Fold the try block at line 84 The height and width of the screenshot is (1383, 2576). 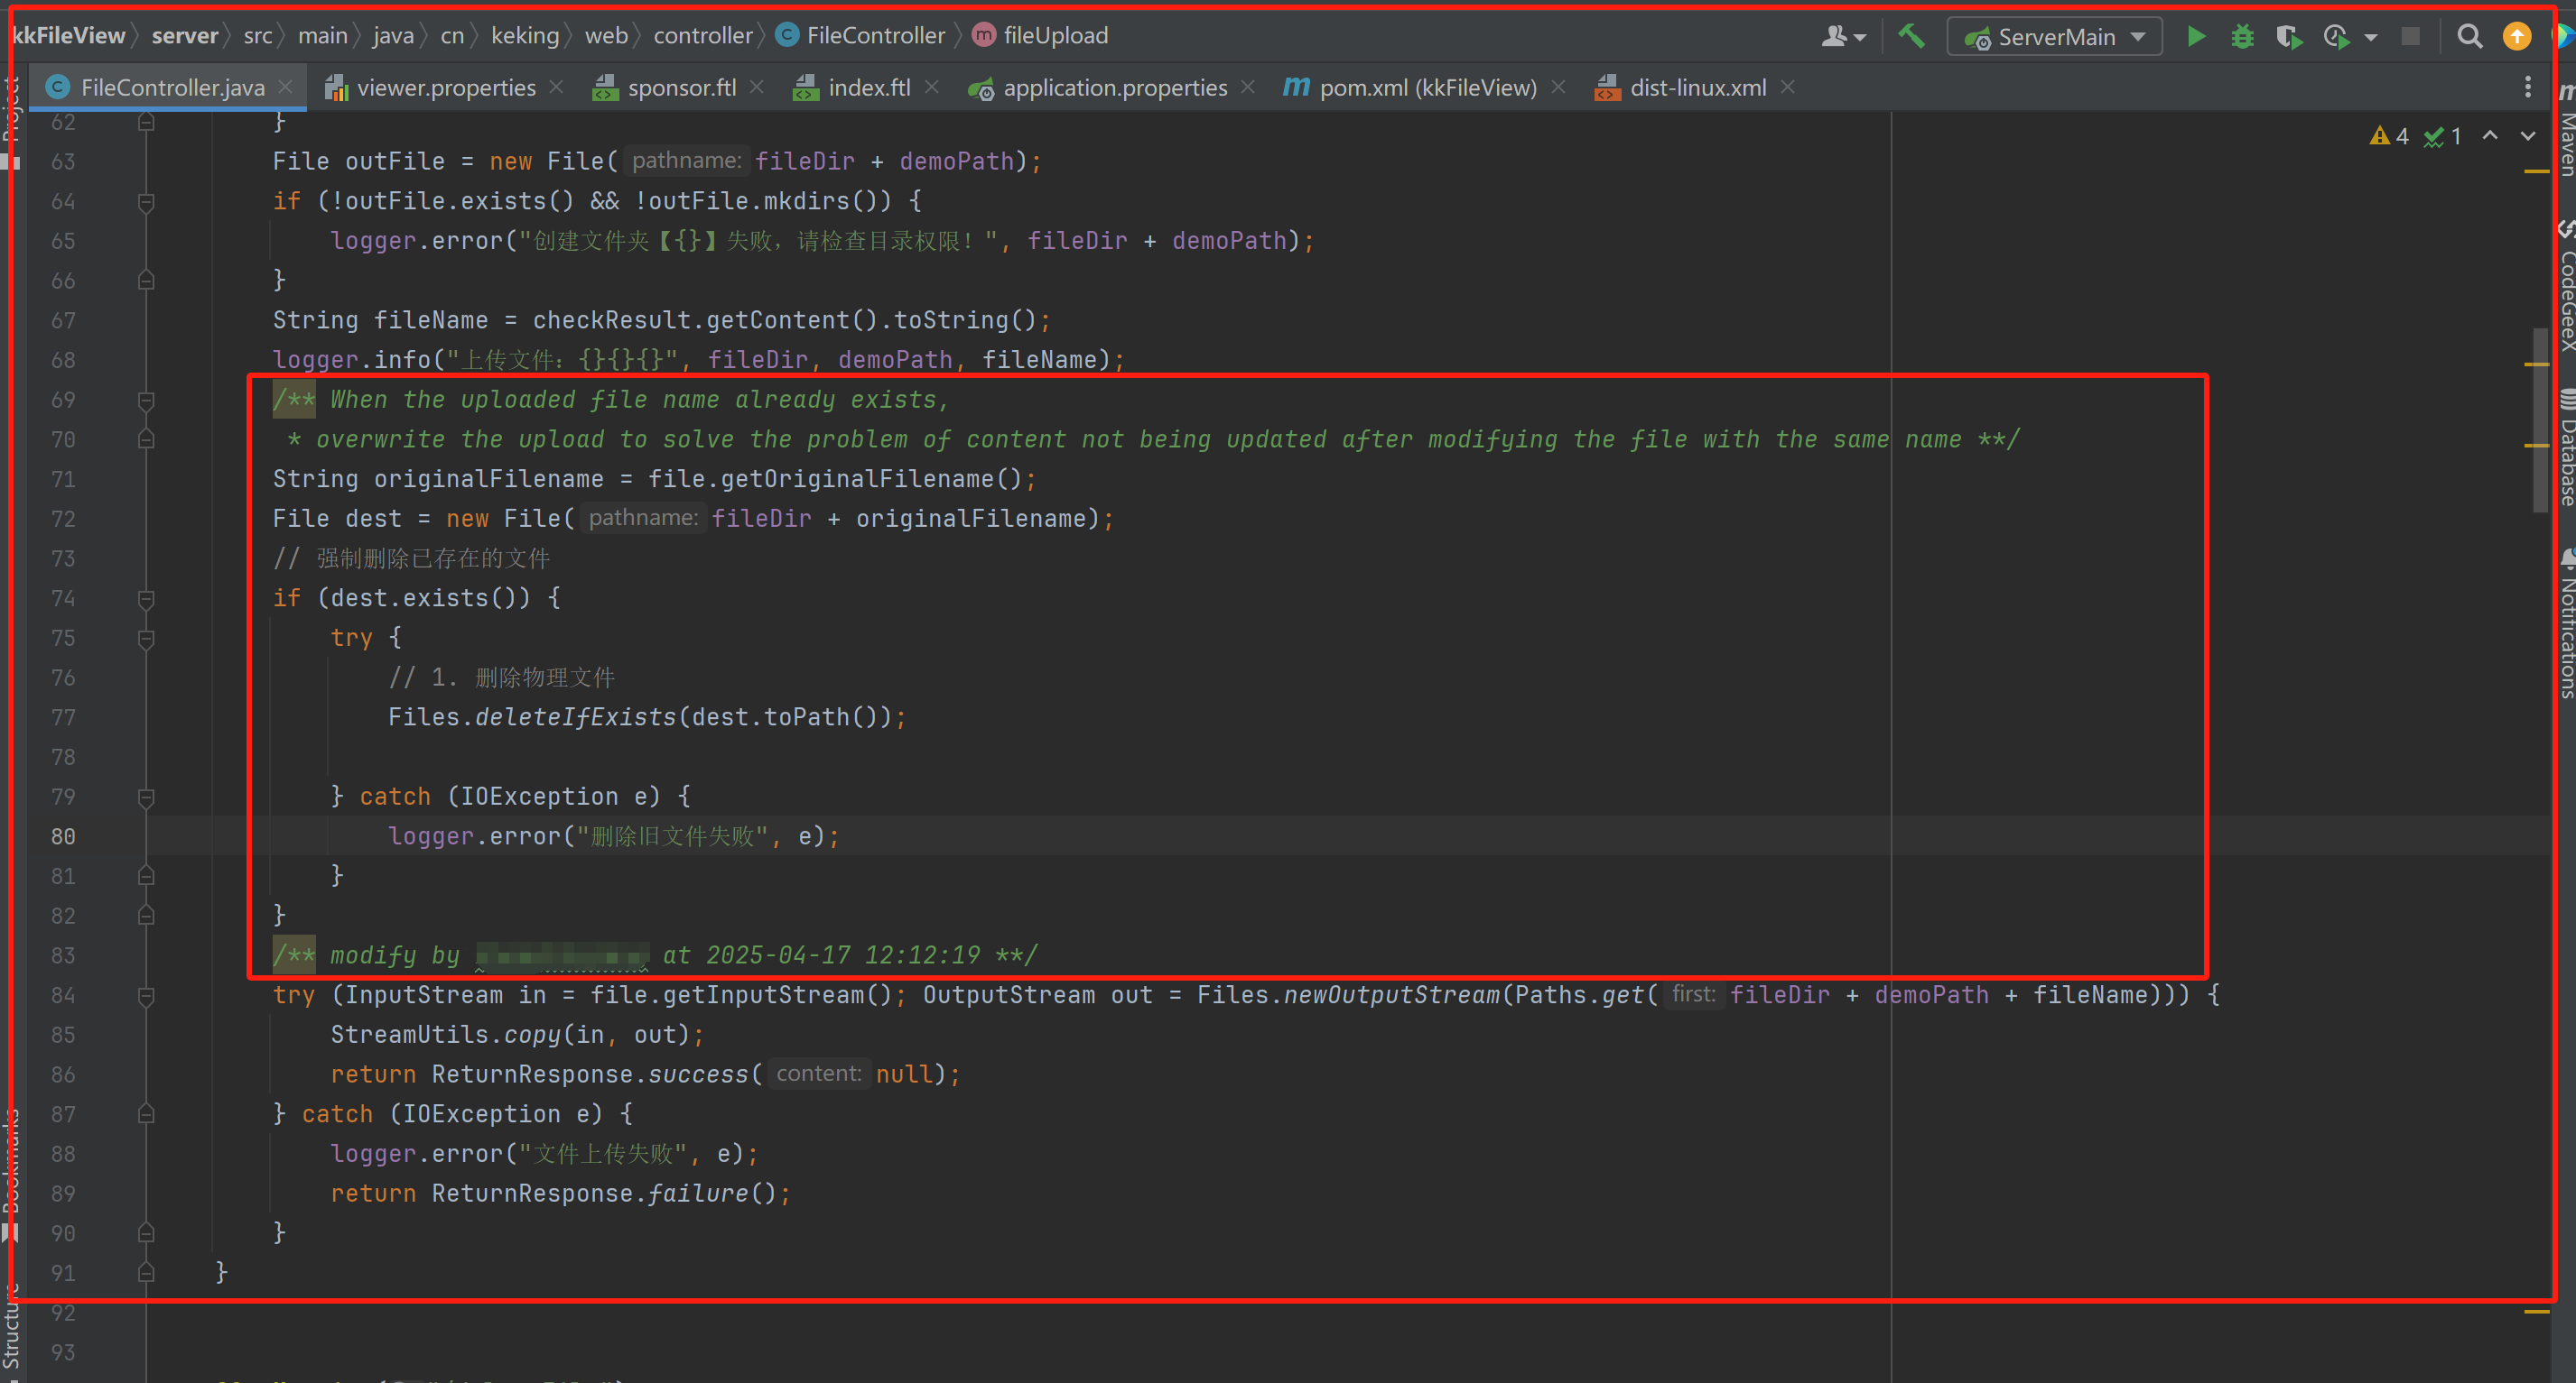pos(146,995)
